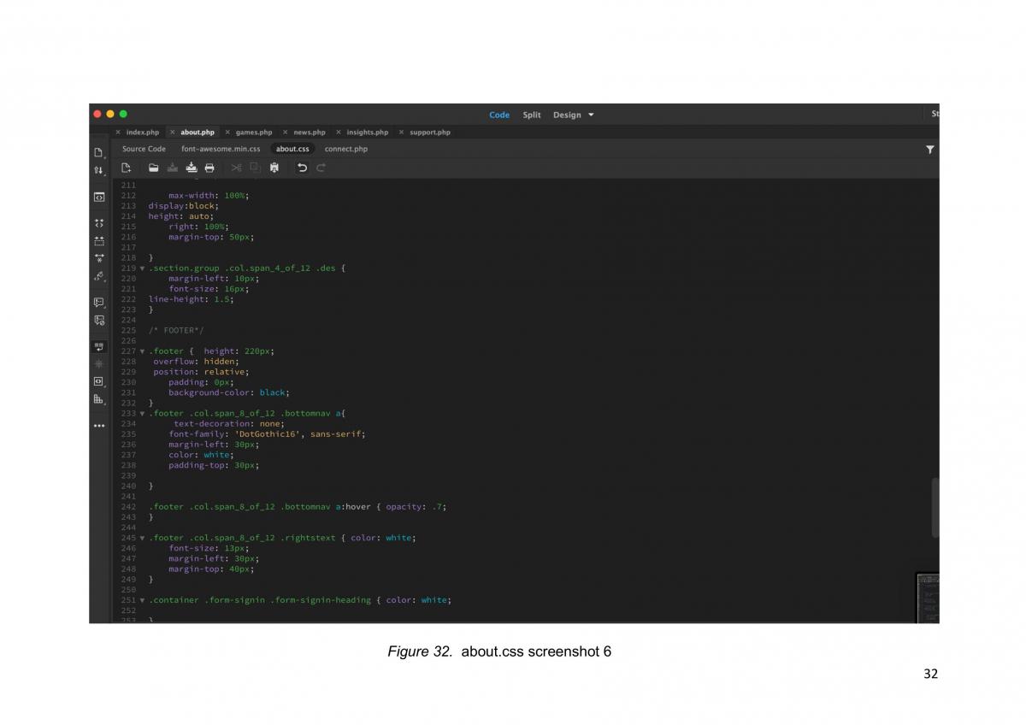The image size is (1026, 725).
Task: Select the about.php document tab
Action: 198,133
